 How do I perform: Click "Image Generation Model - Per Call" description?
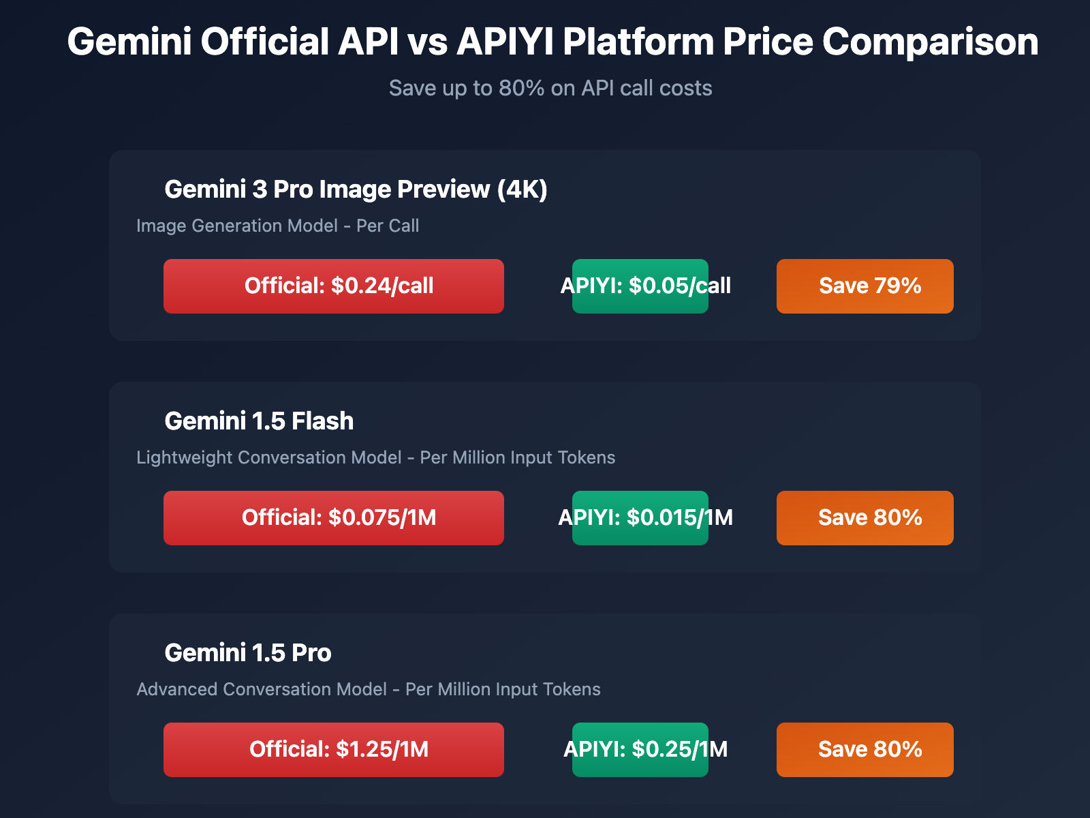coord(277,226)
